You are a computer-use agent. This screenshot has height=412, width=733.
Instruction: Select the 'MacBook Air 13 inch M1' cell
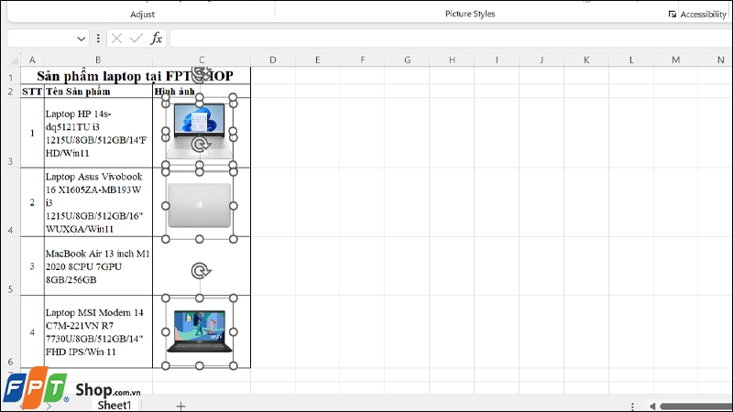(x=98, y=266)
